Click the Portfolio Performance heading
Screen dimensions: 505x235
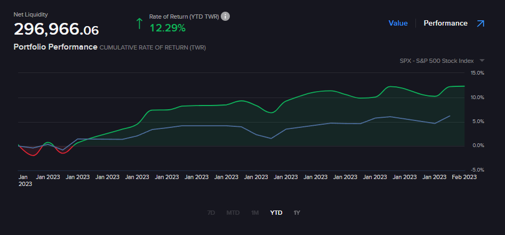click(55, 47)
